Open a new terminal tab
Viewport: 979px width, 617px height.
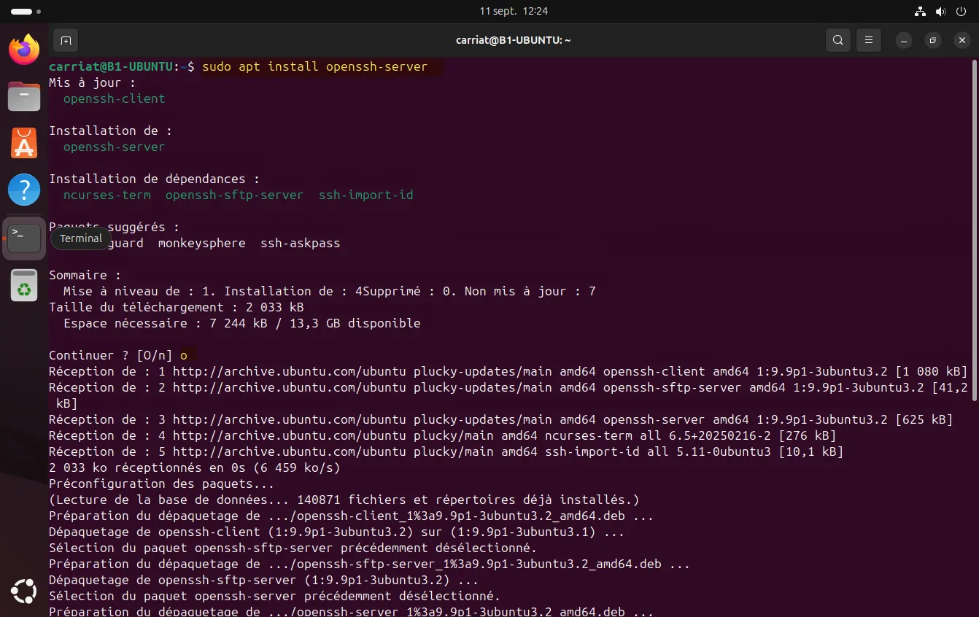[66, 40]
